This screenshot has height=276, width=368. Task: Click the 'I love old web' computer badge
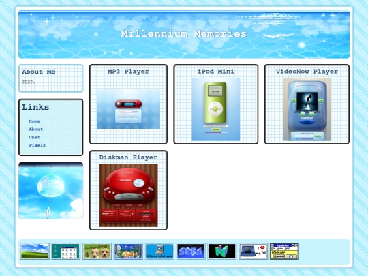tap(159, 251)
